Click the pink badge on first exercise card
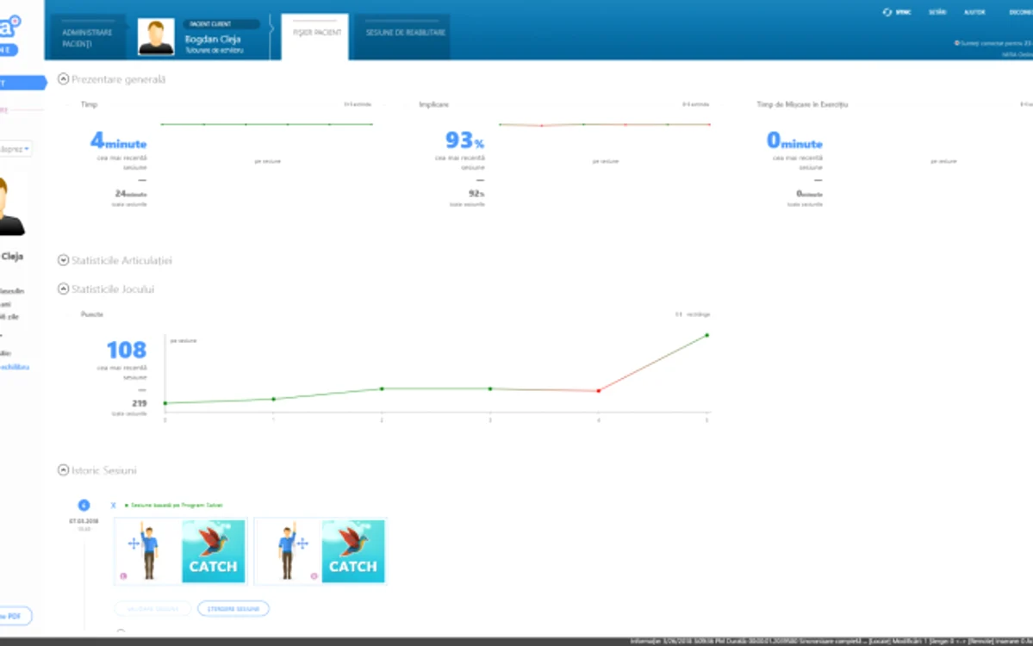The width and height of the screenshot is (1033, 646). [123, 576]
